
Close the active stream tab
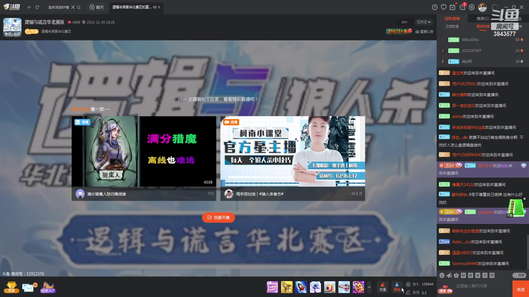point(159,7)
